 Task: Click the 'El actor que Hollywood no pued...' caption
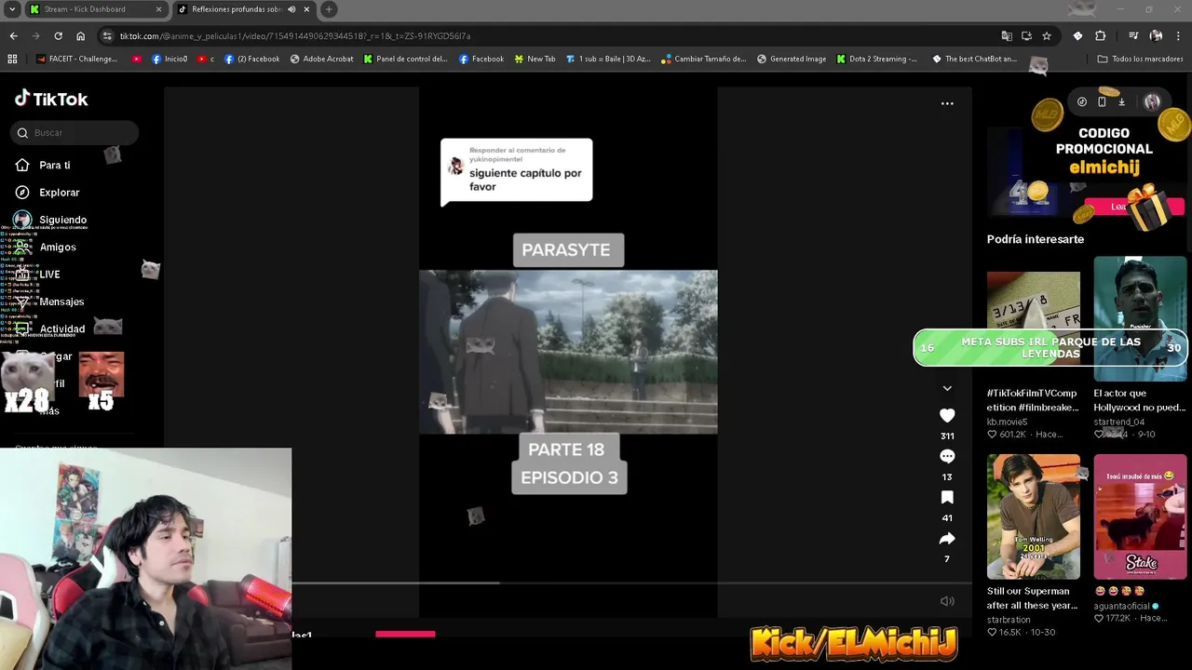[1139, 400]
